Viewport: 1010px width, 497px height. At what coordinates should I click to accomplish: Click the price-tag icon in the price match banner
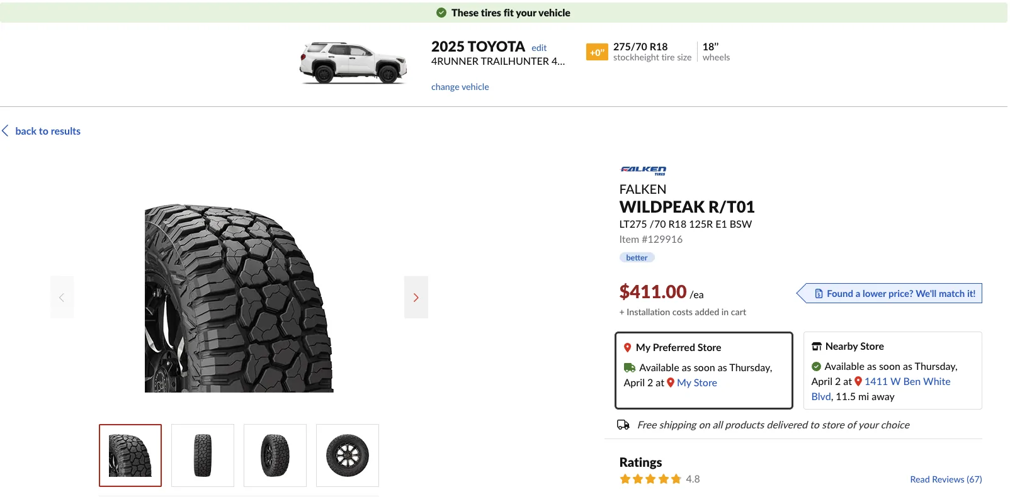pos(818,293)
